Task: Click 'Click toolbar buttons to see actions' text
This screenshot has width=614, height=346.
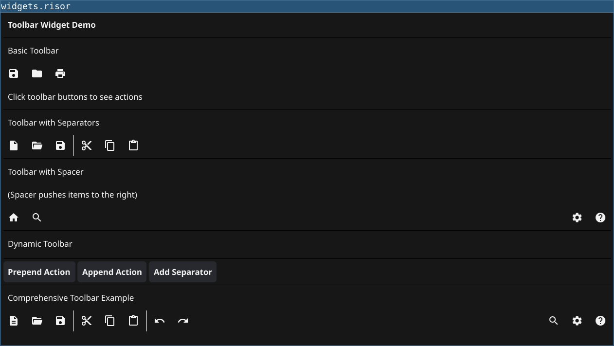Action: pyautogui.click(x=75, y=97)
